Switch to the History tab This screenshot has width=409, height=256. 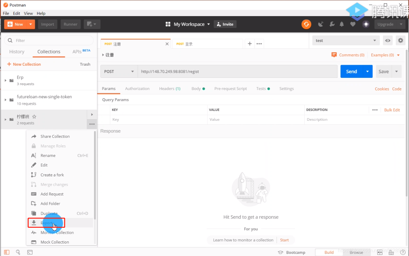tap(17, 52)
